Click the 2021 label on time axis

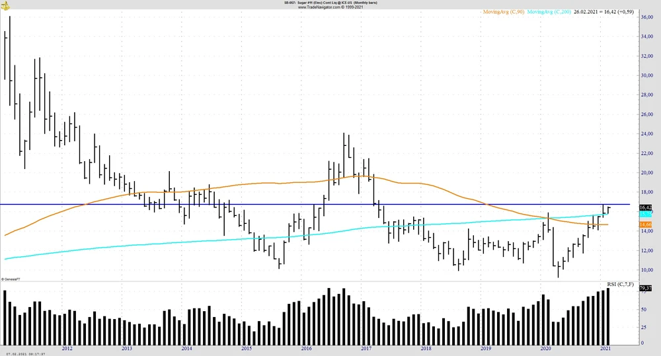point(605,348)
